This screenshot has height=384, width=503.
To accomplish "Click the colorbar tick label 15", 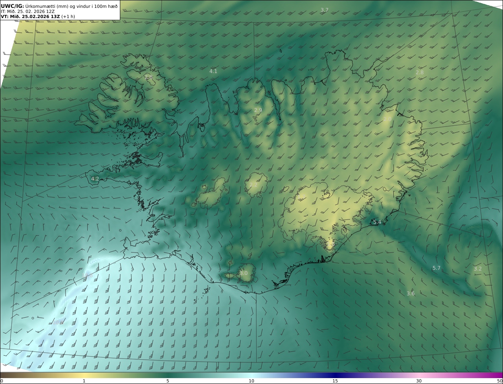I will click(335, 381).
